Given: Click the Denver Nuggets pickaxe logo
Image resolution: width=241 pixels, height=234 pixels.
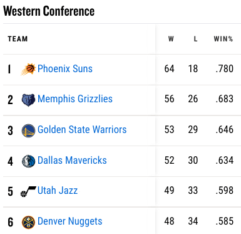Looking at the screenshot, I should (28, 222).
